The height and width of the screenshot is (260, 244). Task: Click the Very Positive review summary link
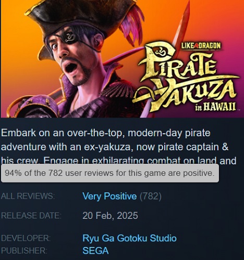click(109, 196)
